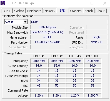Click the XMP 2.0 SPD Ext. value

click(x=97, y=42)
